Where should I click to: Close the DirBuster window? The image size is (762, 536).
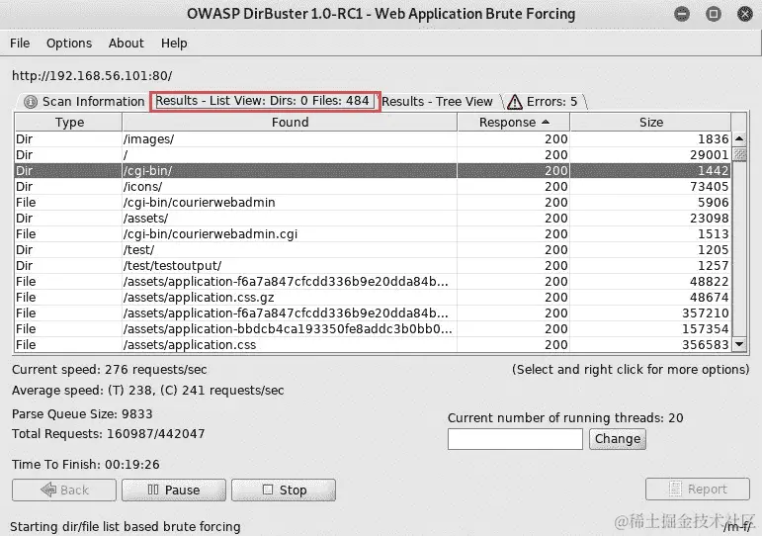click(745, 14)
